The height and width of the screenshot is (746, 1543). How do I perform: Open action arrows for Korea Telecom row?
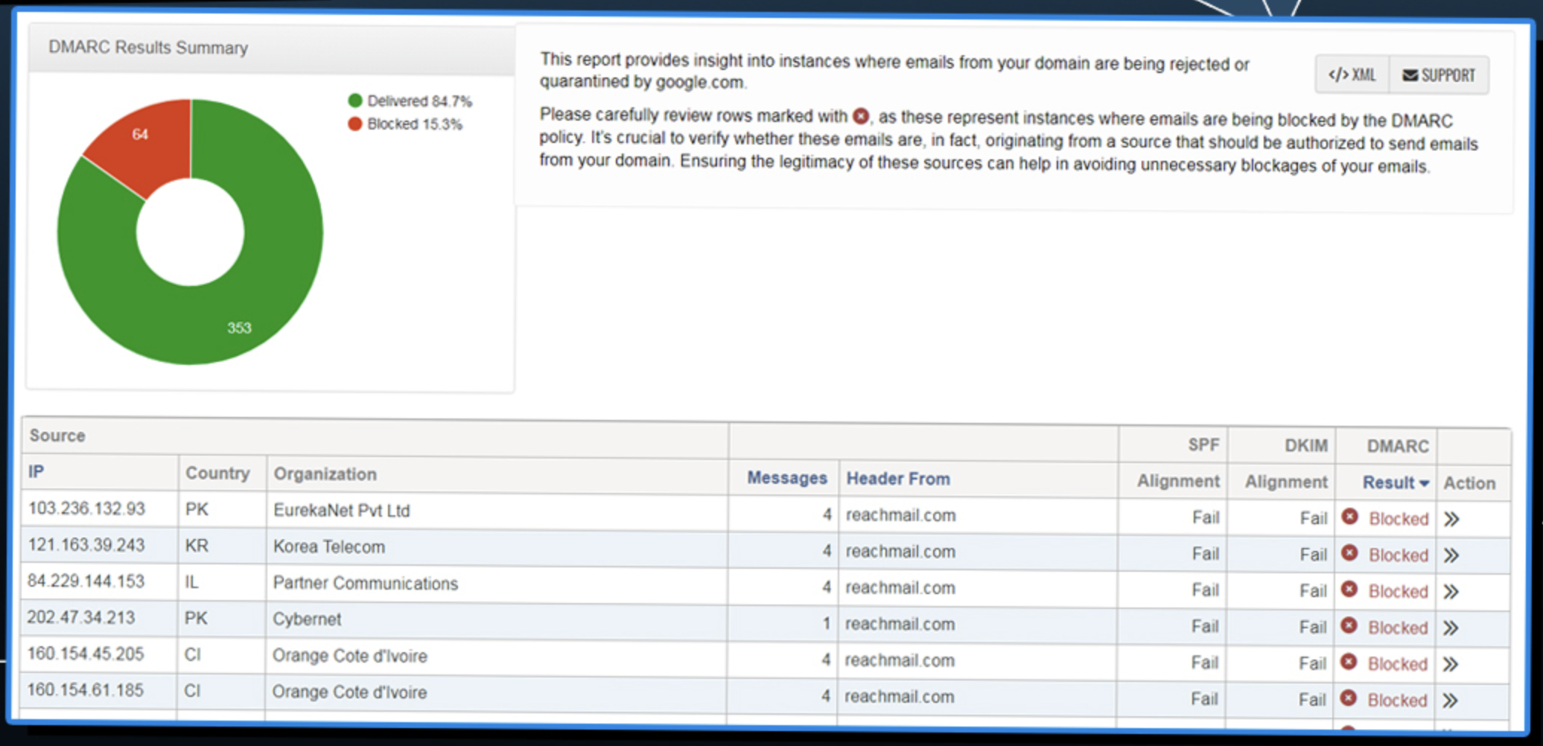click(x=1451, y=555)
